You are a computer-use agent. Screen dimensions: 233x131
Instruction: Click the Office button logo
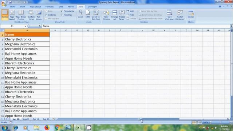(x=4, y=4)
